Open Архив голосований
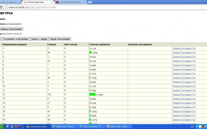The width and height of the screenshot is (207, 129). [x=60, y=39]
